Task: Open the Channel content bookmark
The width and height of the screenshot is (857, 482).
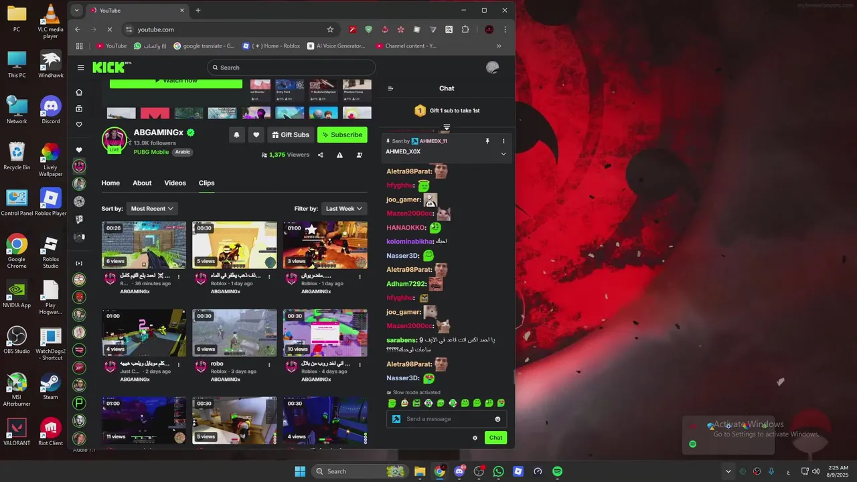Action: click(406, 46)
